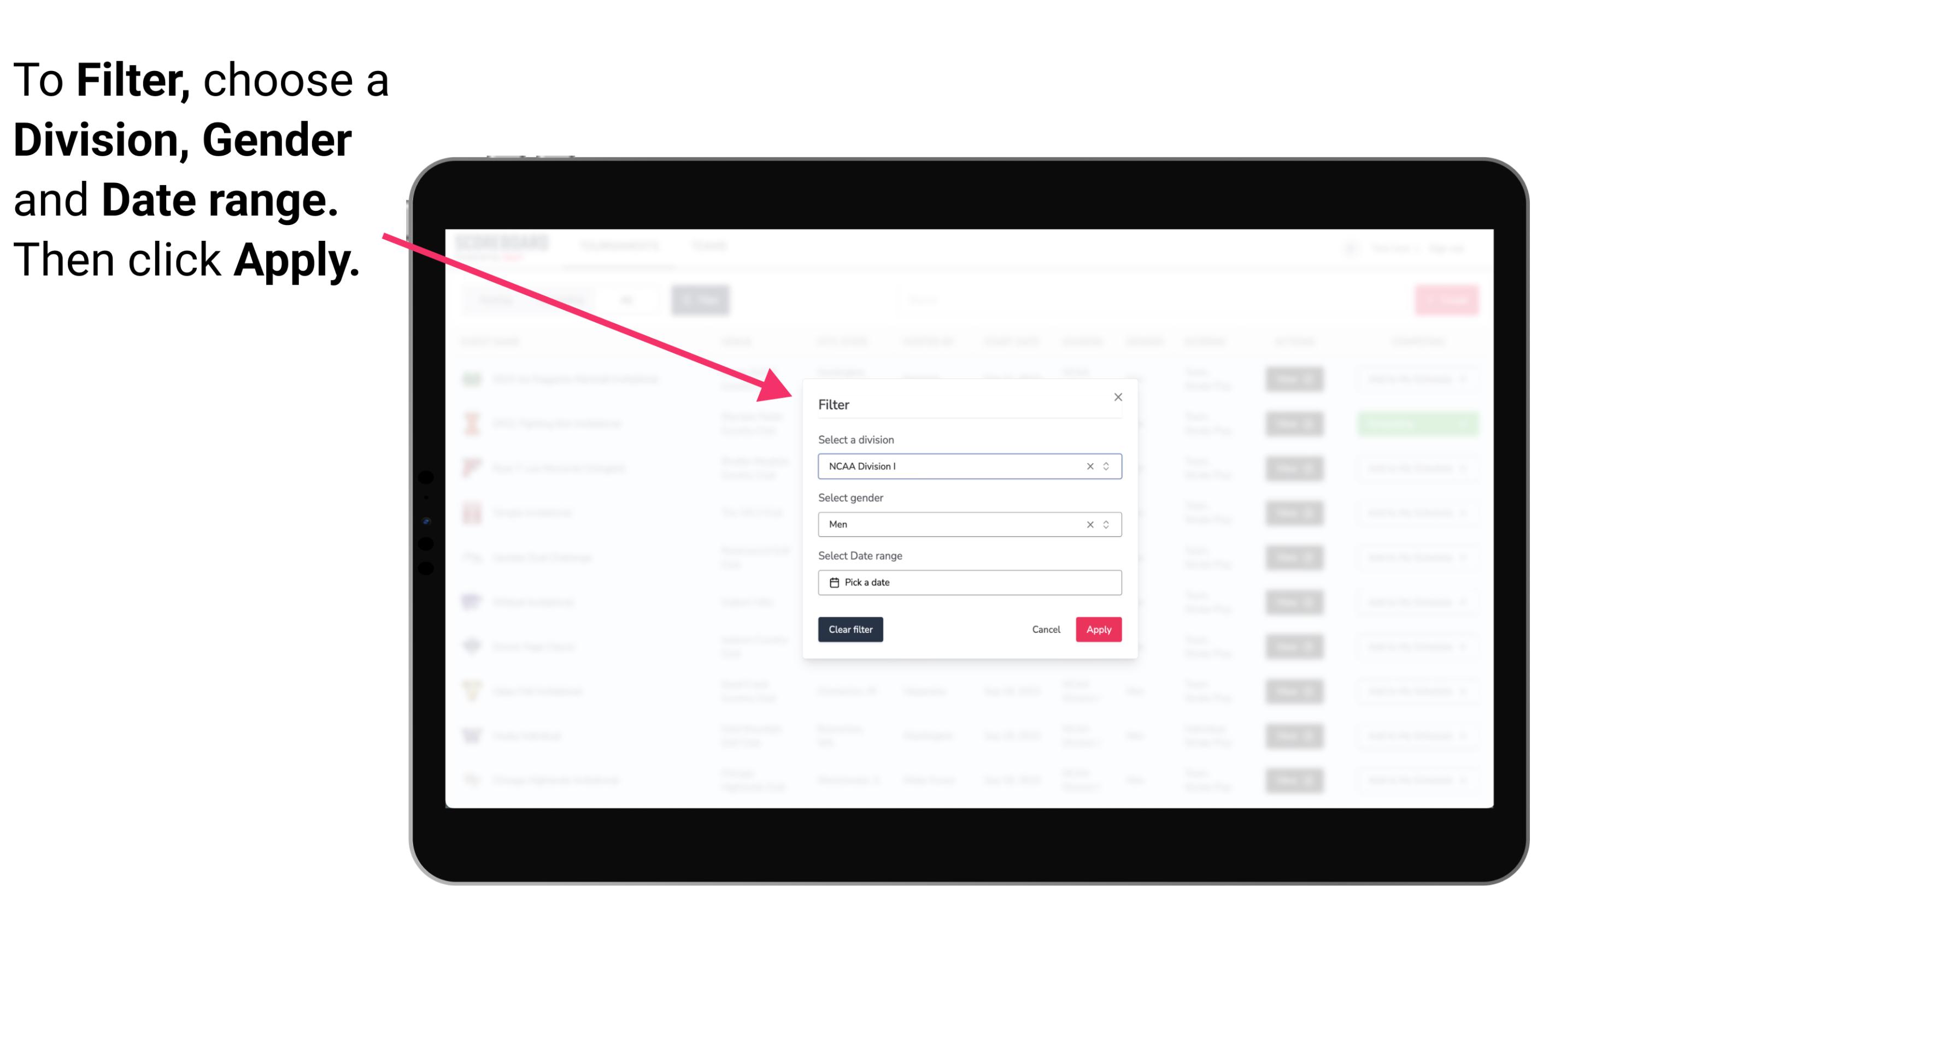
Task: Select Men from gender field
Action: point(967,524)
